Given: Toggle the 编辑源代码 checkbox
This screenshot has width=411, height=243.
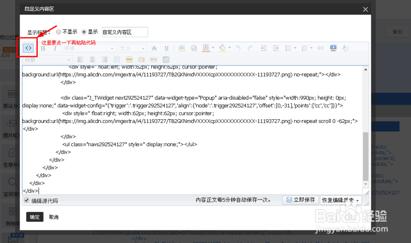Looking at the screenshot, I should point(26,200).
